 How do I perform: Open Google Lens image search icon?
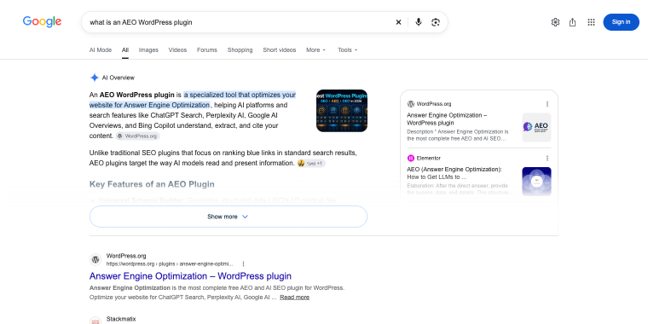[x=435, y=22]
